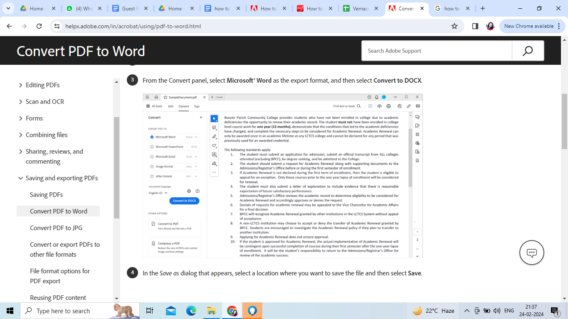Image resolution: width=568 pixels, height=319 pixels.
Task: Click the Windows Start button
Action: click(x=10, y=311)
